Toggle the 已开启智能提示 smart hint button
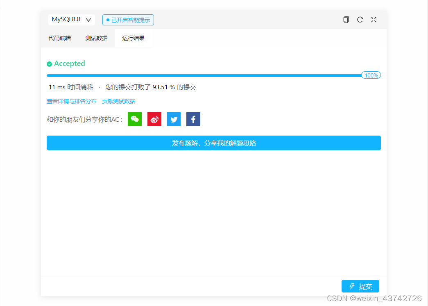 (128, 20)
